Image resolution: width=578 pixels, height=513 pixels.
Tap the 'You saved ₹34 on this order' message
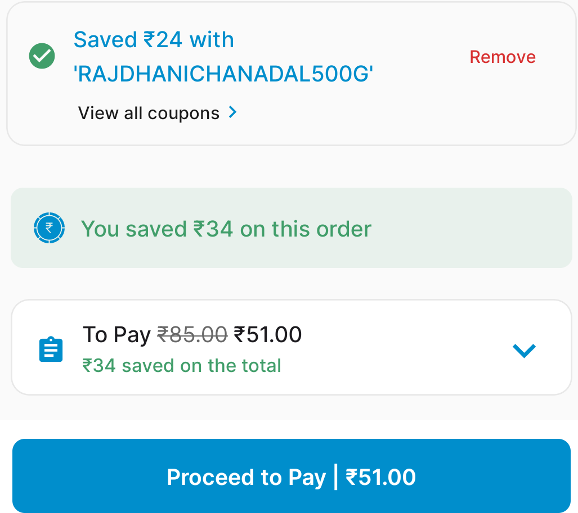tap(226, 229)
